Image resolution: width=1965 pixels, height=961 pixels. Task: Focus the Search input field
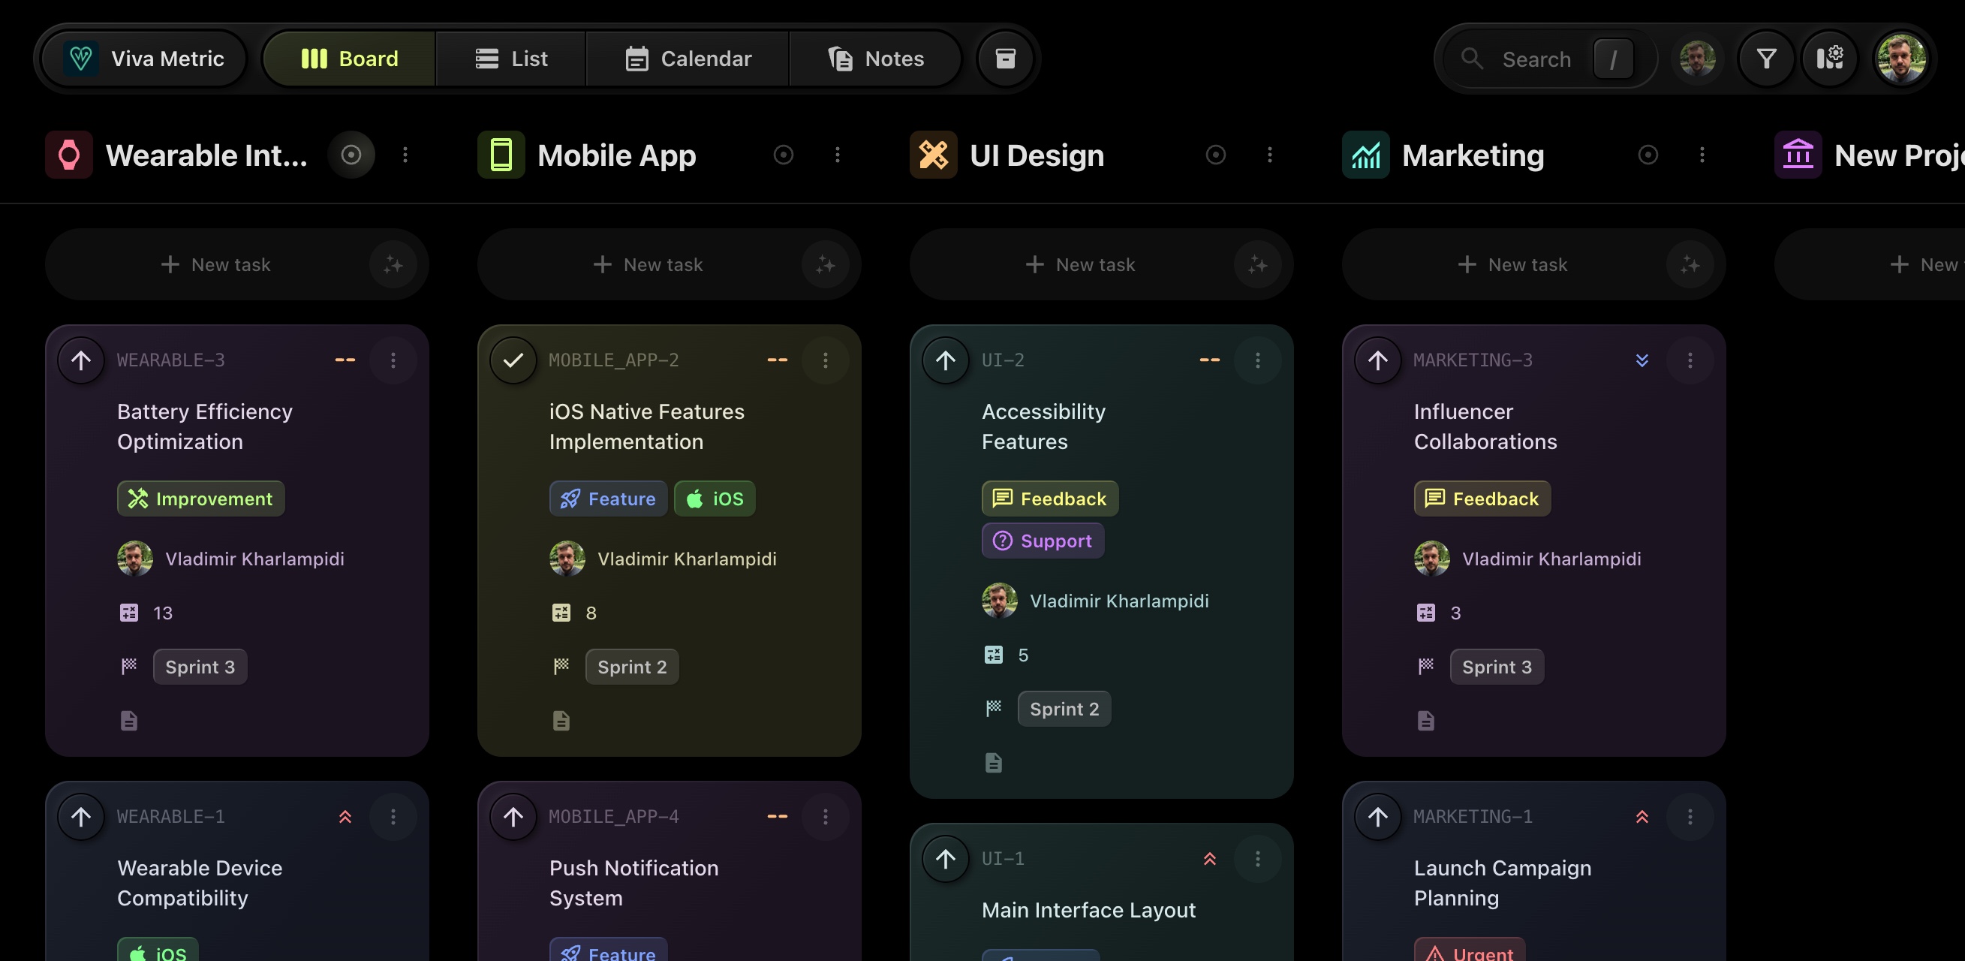click(x=1536, y=59)
